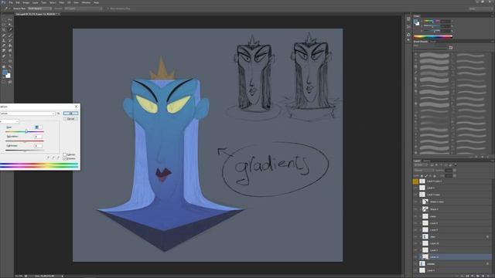The width and height of the screenshot is (495, 278).
Task: Select the Zoom tool
Action: click(10, 67)
